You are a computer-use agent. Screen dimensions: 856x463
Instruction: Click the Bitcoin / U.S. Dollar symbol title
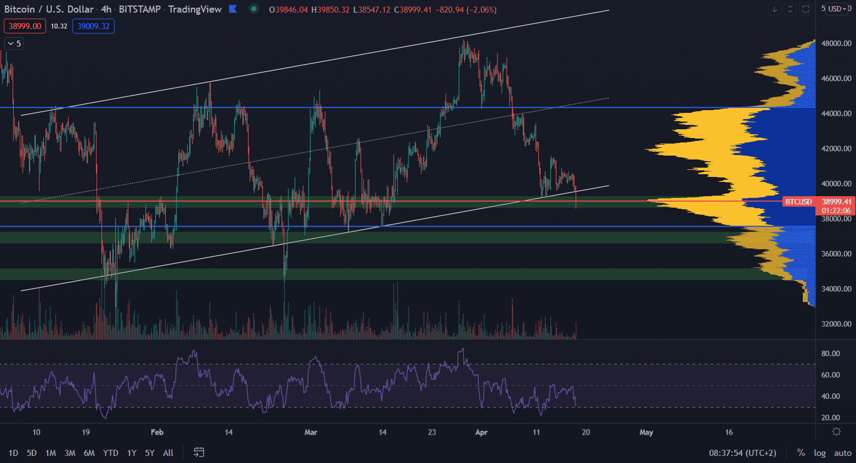[x=49, y=9]
